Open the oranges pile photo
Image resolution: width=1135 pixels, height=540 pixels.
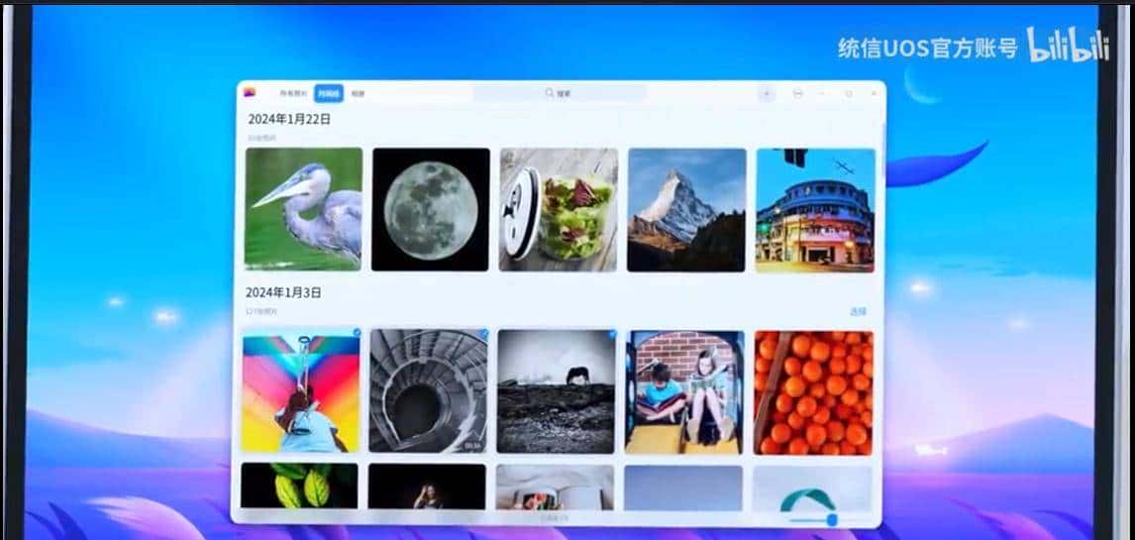click(x=813, y=393)
